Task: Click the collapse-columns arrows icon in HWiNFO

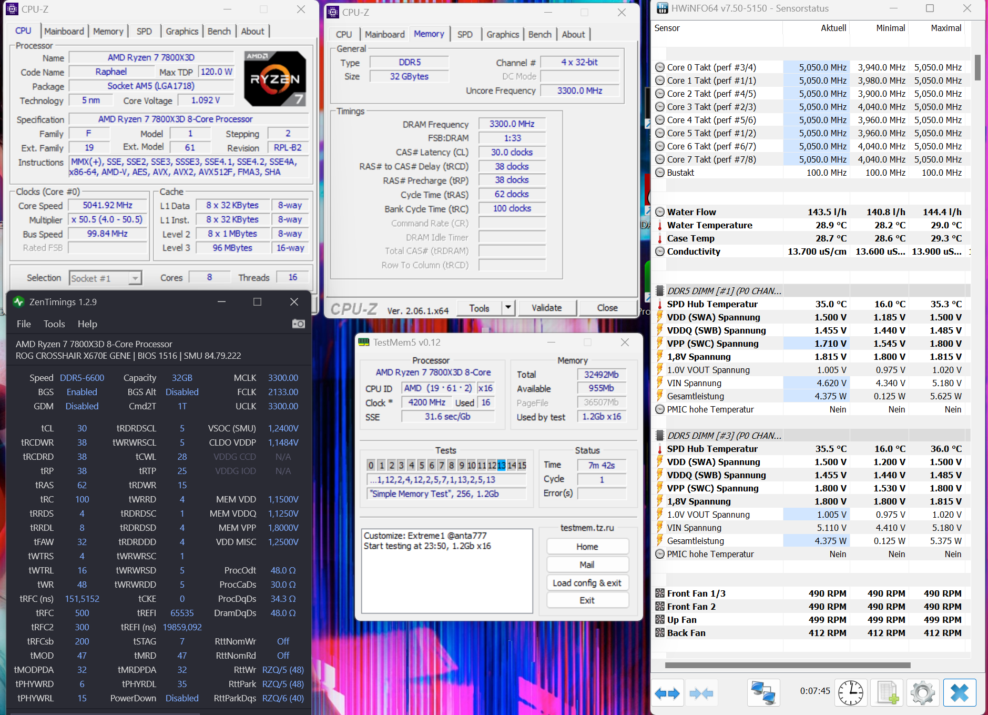Action: coord(701,693)
